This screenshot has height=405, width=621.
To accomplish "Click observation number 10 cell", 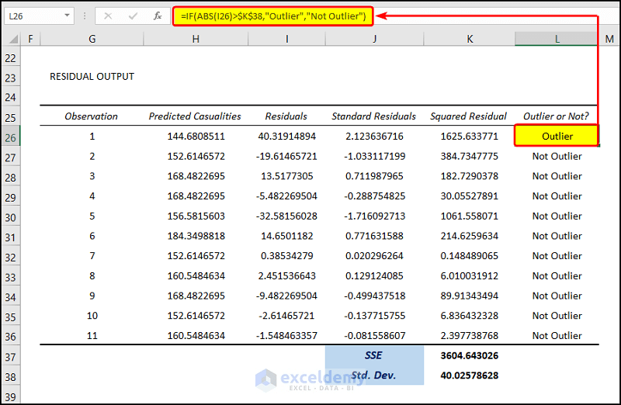I will 92,316.
